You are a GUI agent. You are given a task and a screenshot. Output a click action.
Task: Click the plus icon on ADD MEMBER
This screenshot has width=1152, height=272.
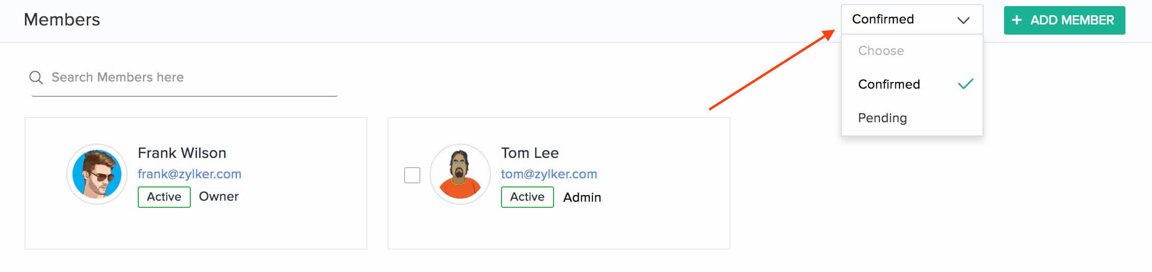pyautogui.click(x=1017, y=20)
